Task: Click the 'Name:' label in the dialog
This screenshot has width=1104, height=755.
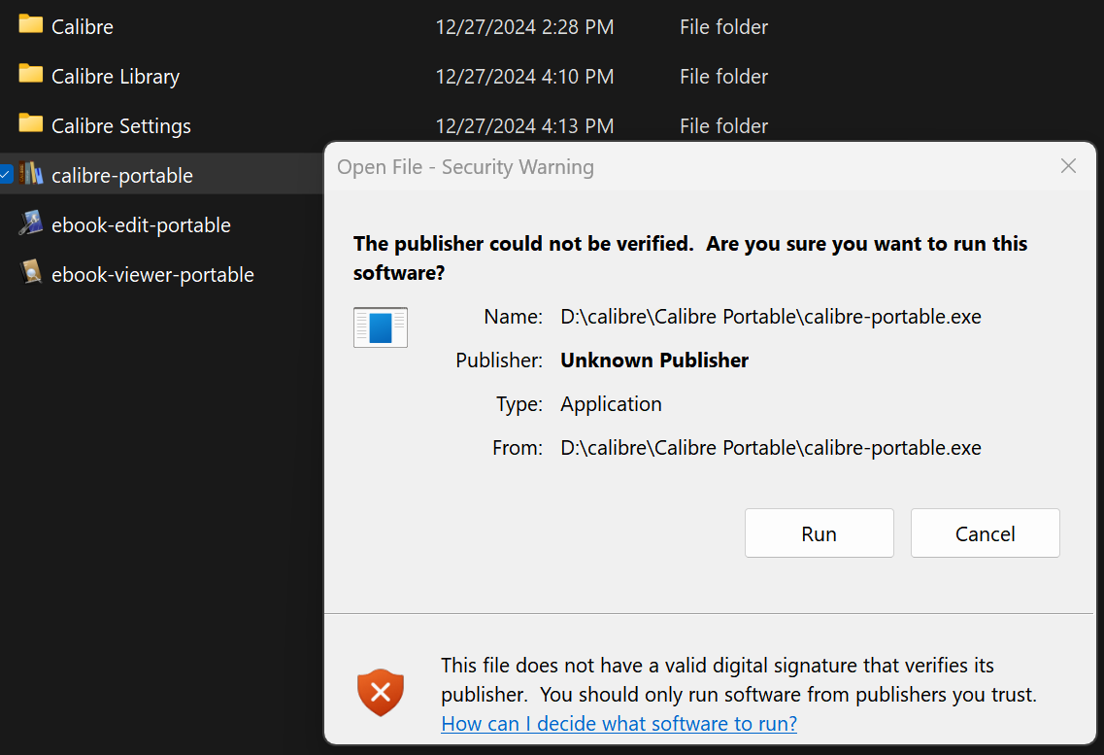Action: click(514, 316)
